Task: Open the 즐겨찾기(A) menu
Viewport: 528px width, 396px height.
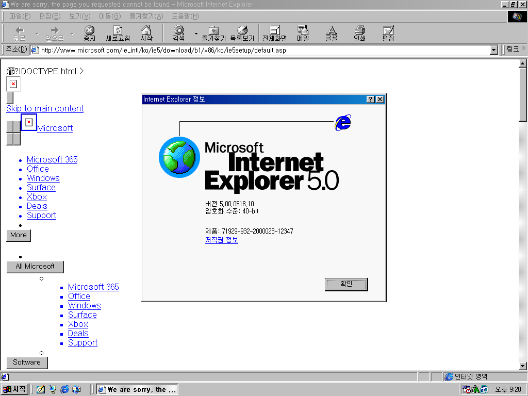Action: coord(146,16)
